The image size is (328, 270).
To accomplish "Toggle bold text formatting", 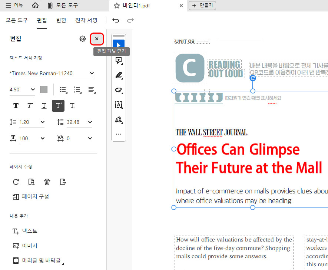I will (16, 106).
